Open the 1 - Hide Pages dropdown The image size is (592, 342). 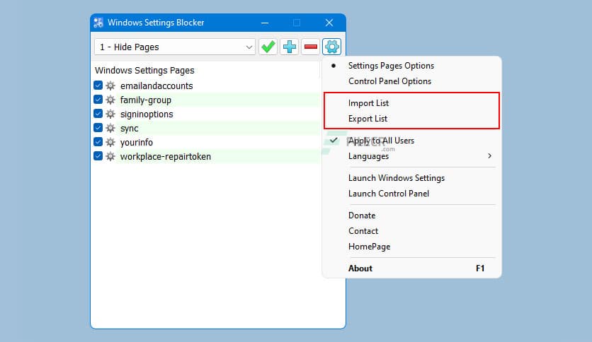175,47
